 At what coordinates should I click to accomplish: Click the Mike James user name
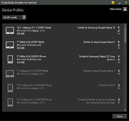point(116,9)
